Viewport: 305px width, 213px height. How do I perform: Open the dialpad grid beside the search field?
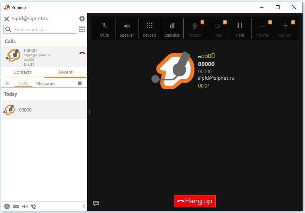pos(82,29)
